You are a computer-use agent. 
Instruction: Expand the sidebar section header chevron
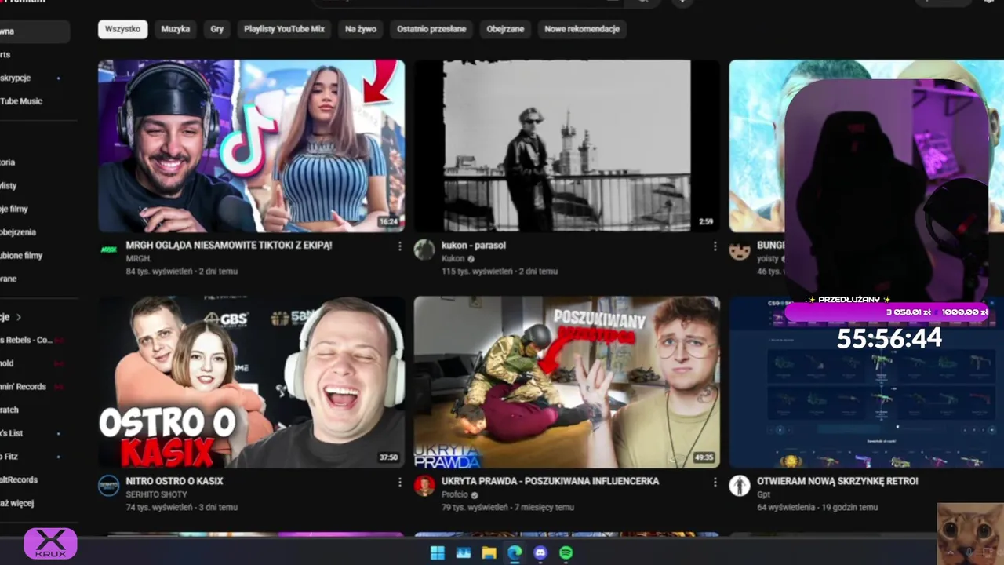point(18,317)
